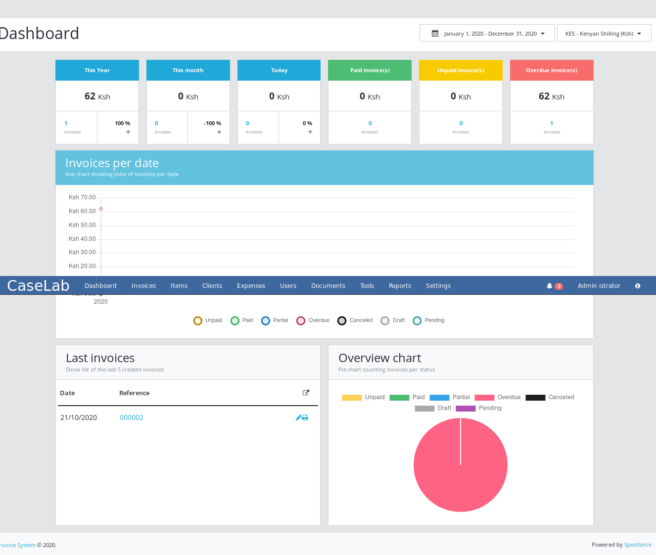Toggle the Overdue series in line chart legend
The image size is (656, 555).
[301, 321]
